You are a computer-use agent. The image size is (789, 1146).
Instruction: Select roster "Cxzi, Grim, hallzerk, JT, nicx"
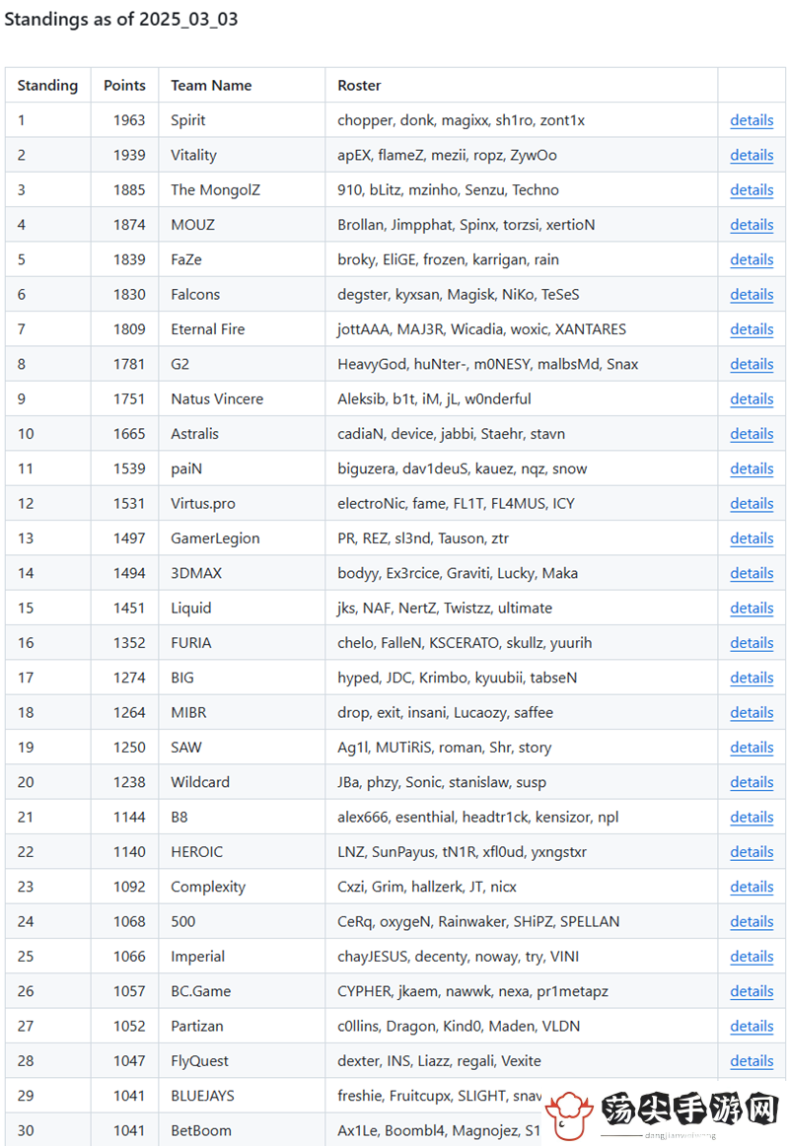[427, 887]
